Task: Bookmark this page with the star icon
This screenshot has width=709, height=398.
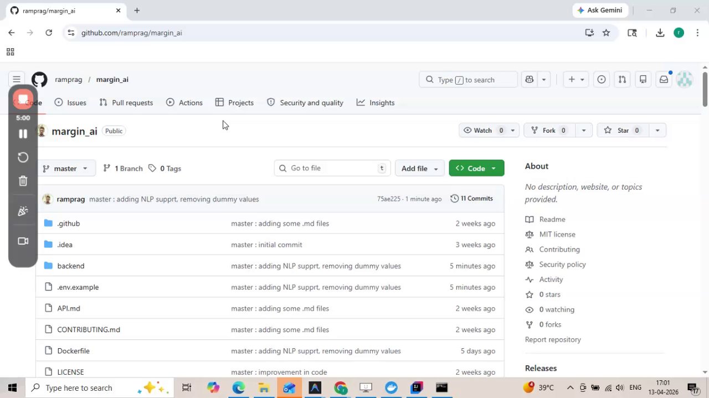Action: tap(606, 33)
